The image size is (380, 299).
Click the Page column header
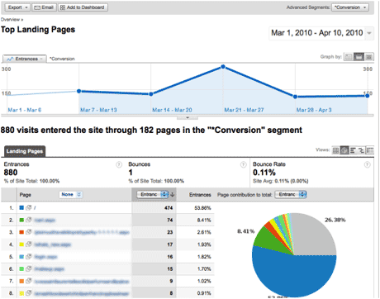[x=25, y=195]
